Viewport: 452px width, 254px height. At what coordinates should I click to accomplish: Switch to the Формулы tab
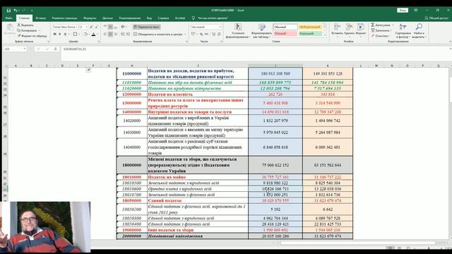(x=90, y=18)
